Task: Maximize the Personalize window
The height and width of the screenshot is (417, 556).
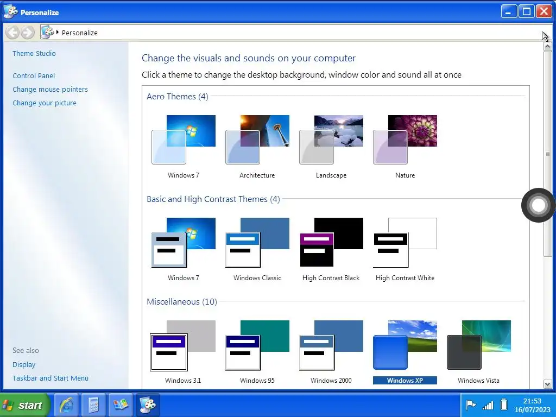Action: 527,12
